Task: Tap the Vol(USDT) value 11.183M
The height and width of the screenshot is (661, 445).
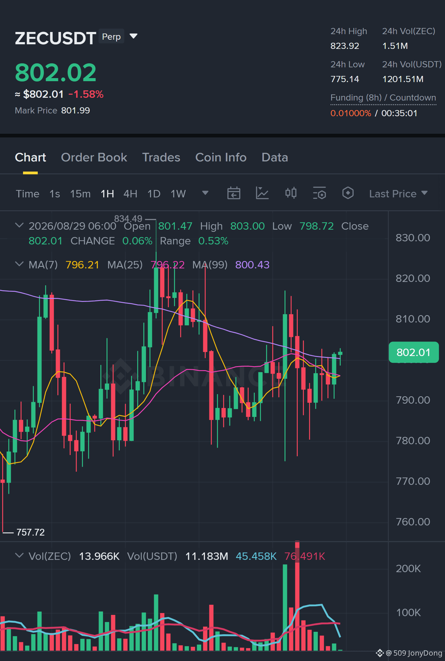Action: (x=207, y=556)
